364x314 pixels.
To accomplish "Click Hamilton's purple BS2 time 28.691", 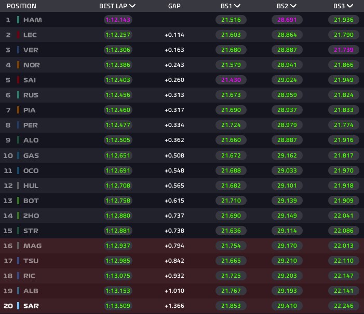I will [x=287, y=20].
